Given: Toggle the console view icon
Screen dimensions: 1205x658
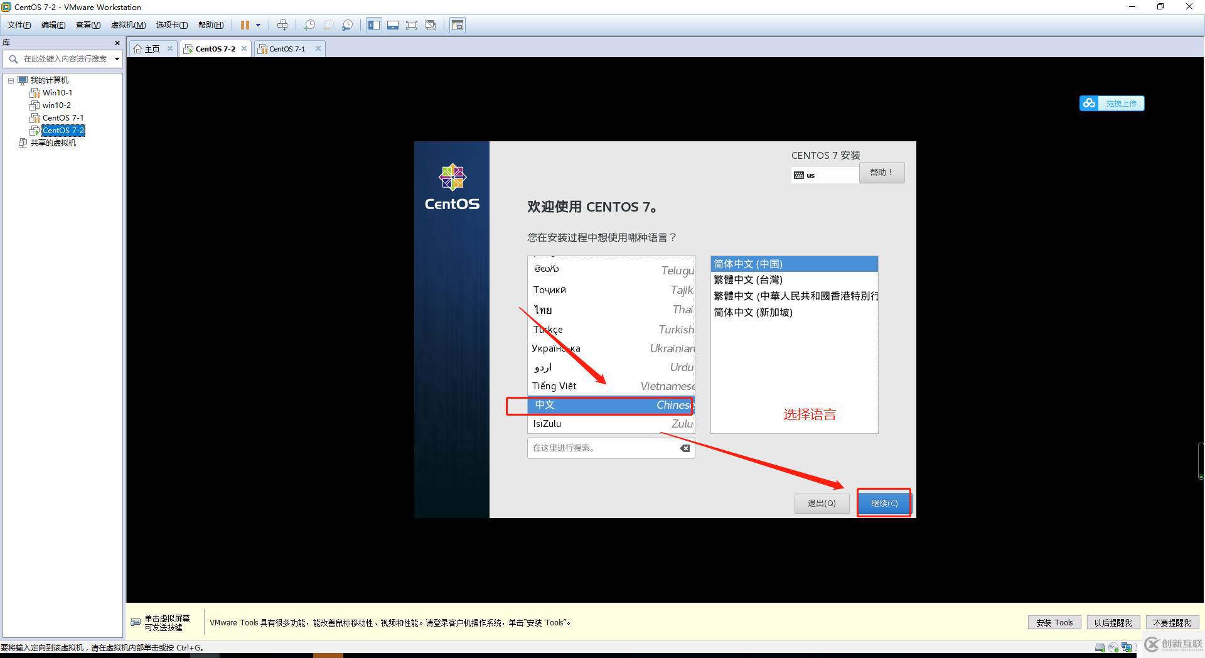Looking at the screenshot, I should click(458, 25).
